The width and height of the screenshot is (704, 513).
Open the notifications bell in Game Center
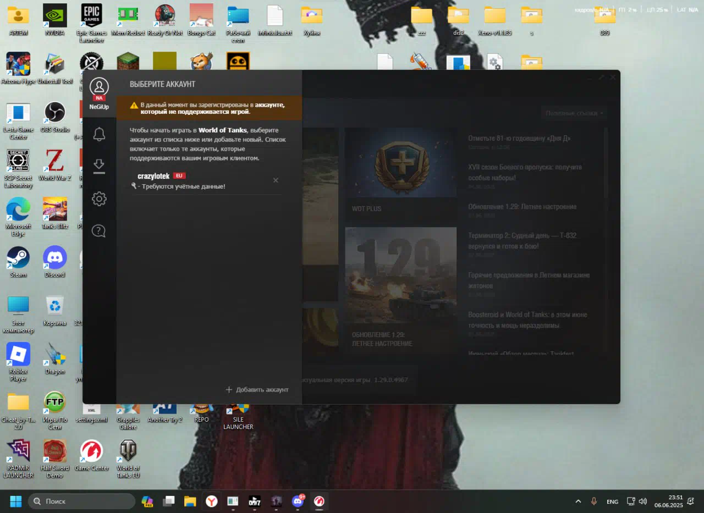coord(99,134)
